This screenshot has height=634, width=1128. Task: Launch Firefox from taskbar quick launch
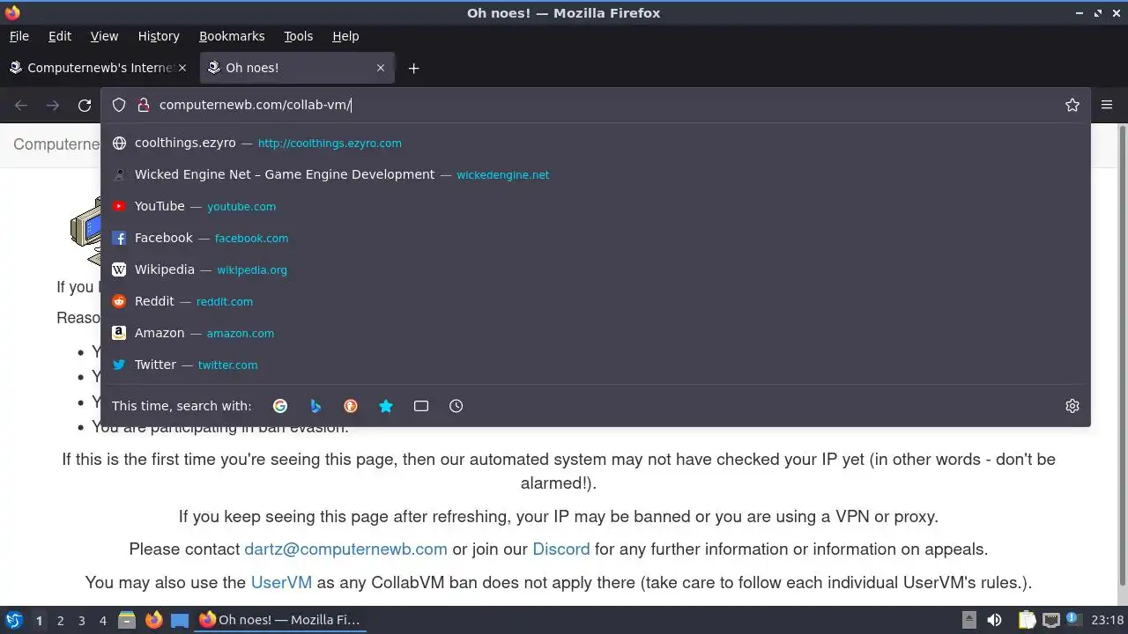point(153,620)
